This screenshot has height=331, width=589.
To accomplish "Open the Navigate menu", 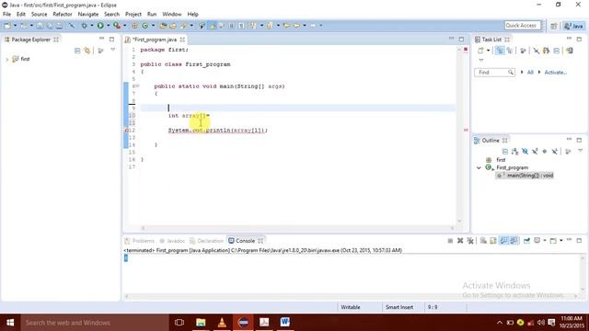I will (x=88, y=15).
